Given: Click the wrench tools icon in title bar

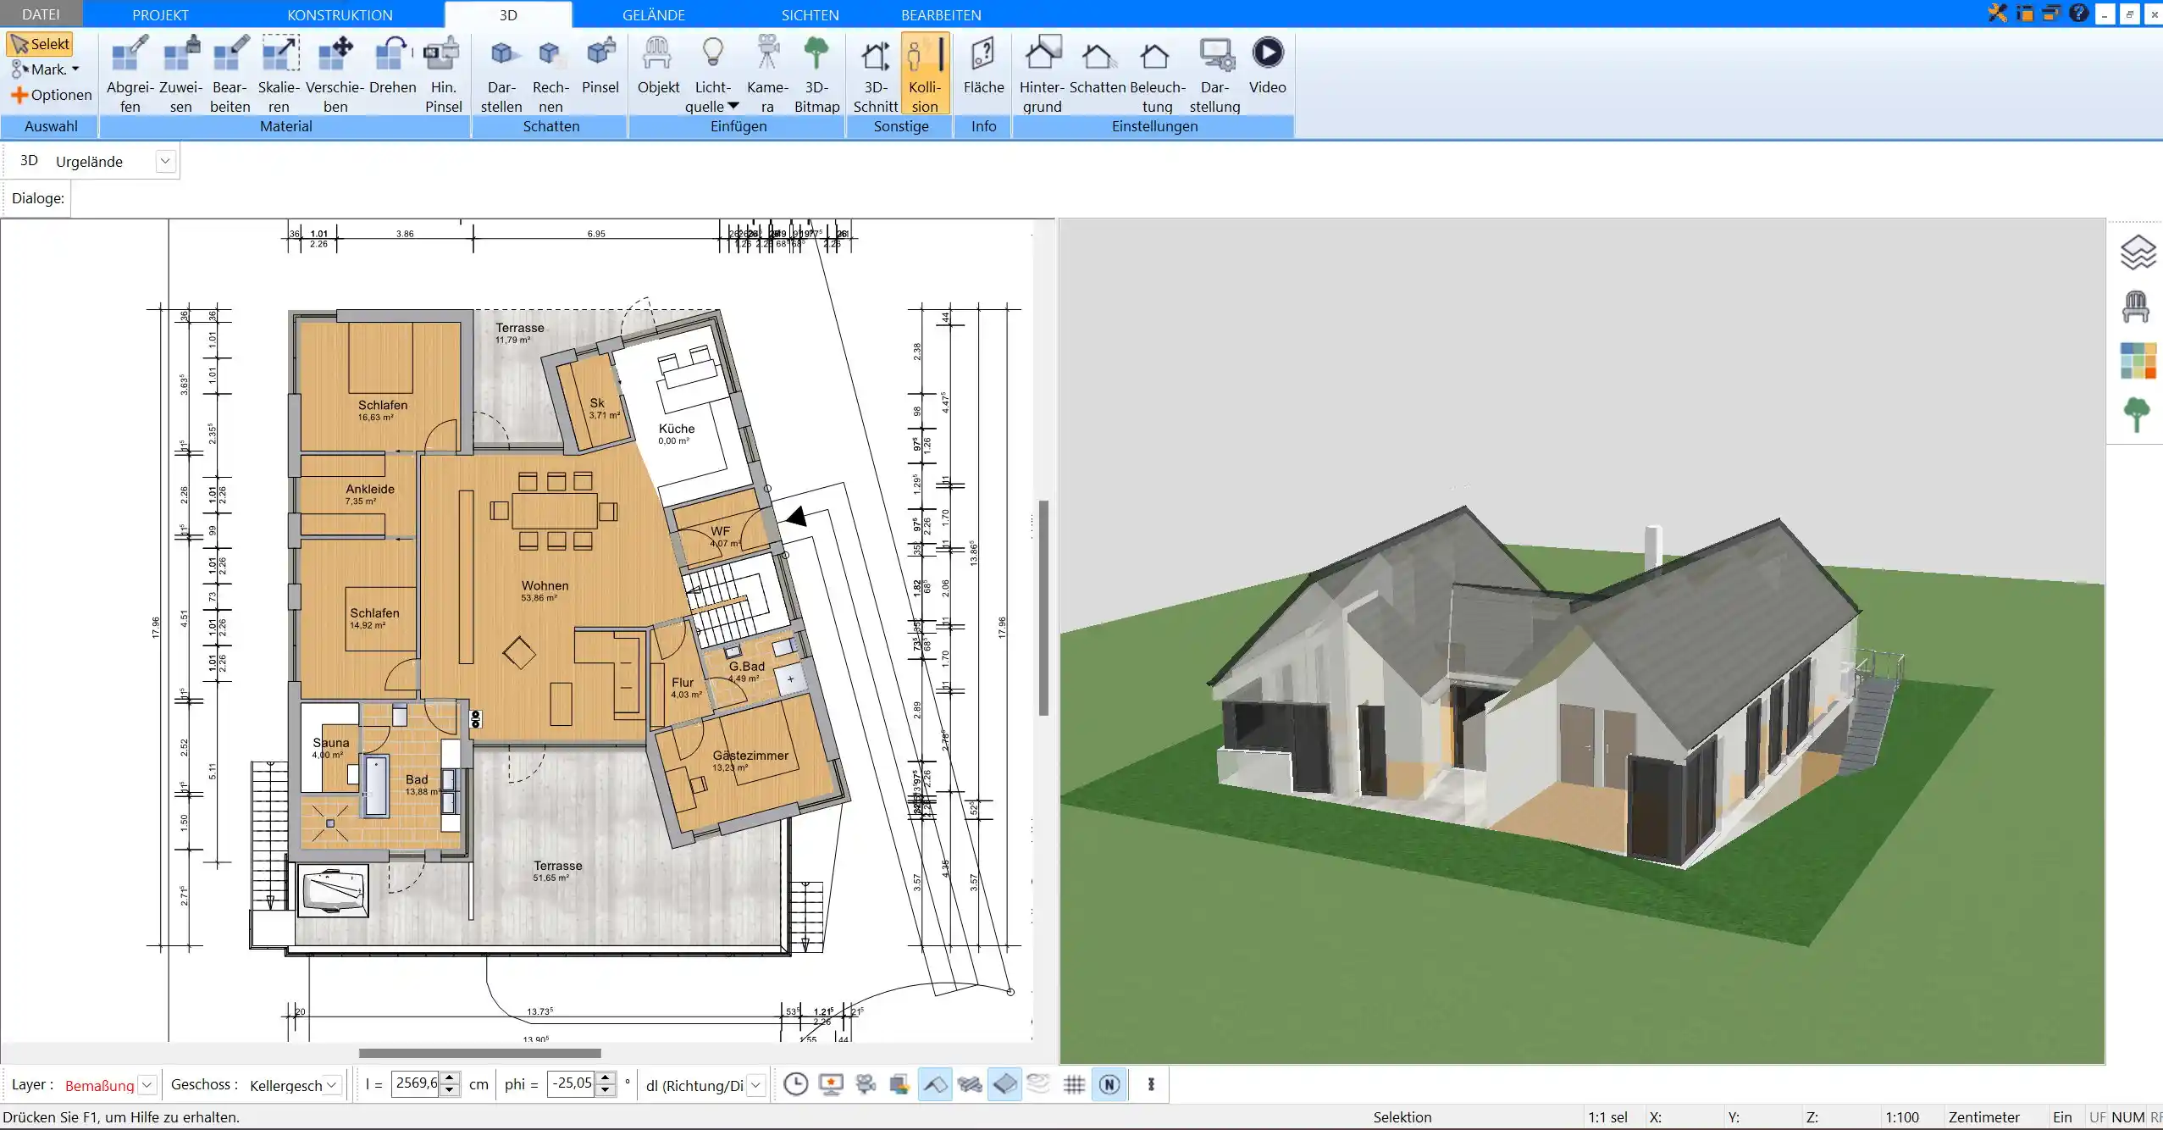Looking at the screenshot, I should click(1998, 14).
